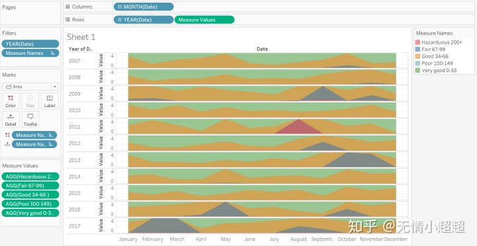This screenshot has width=477, height=246.
Task: Open the Size marks card
Action: [x=30, y=101]
